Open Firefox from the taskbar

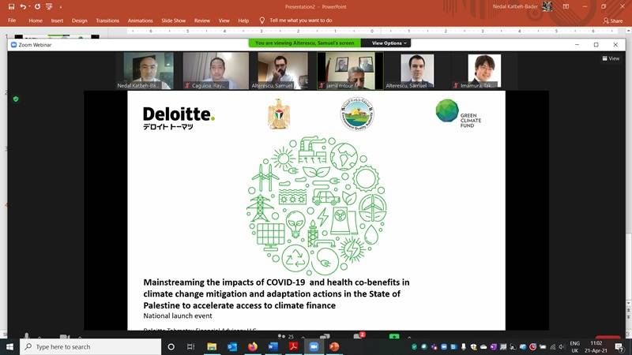click(253, 346)
